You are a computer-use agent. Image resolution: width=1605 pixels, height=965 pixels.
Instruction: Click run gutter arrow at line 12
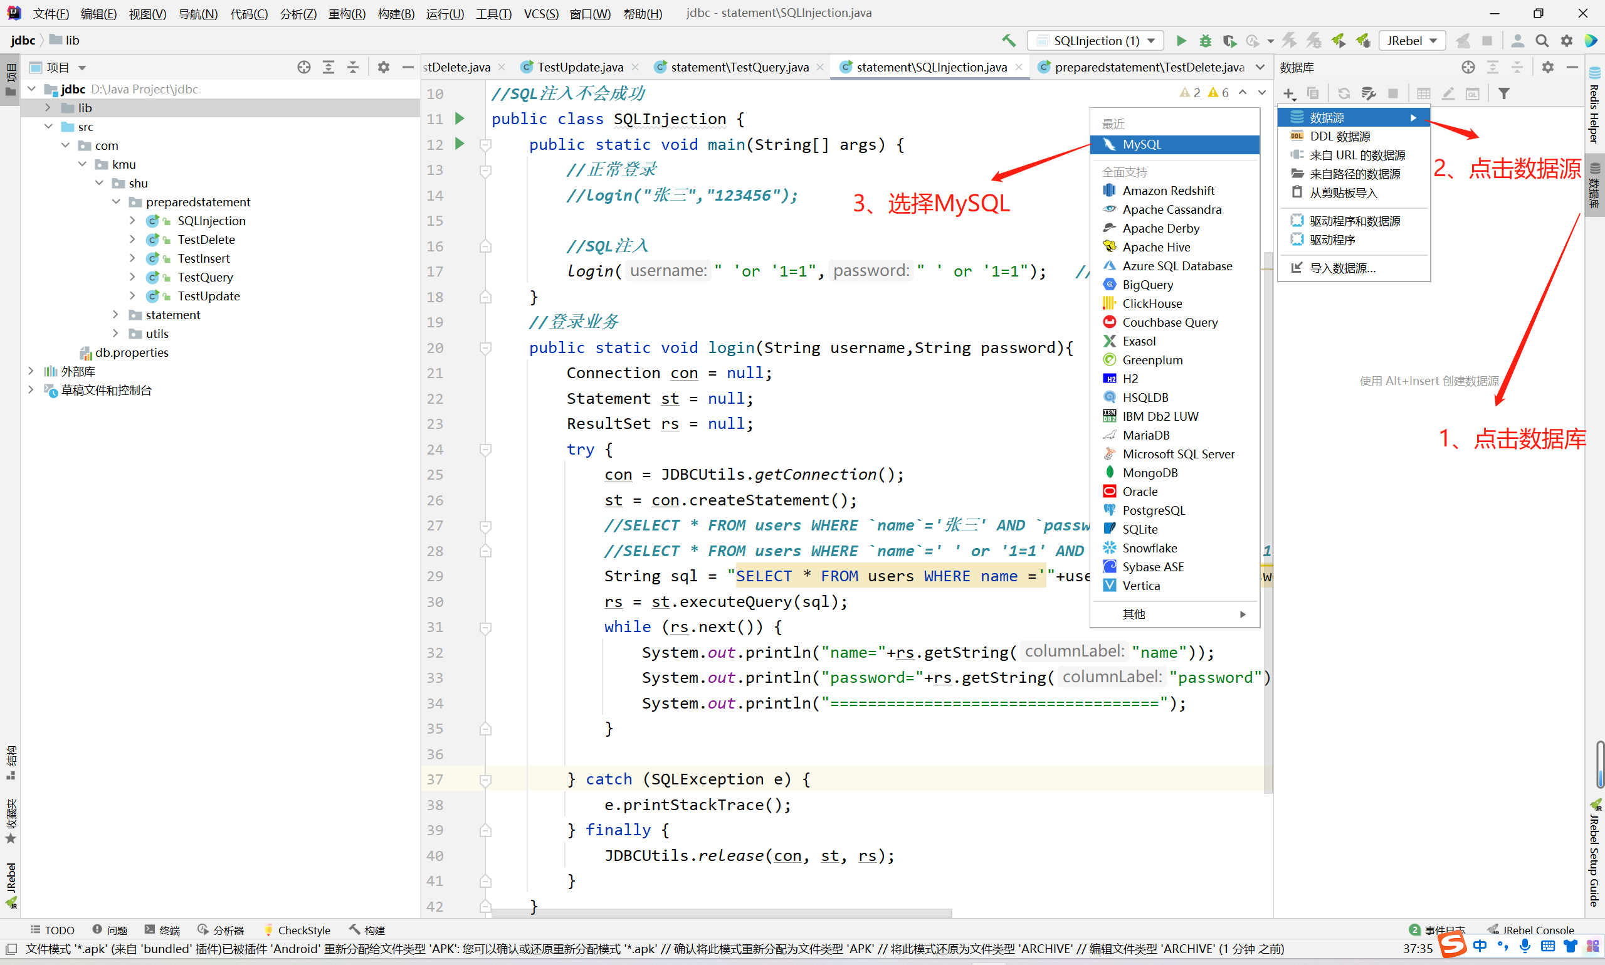tap(460, 144)
